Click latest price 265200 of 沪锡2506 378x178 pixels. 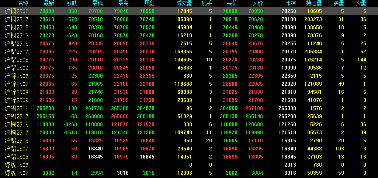[x=45, y=108]
